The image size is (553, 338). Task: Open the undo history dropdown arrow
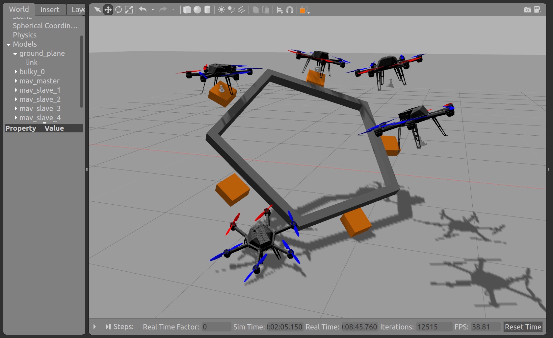(153, 10)
